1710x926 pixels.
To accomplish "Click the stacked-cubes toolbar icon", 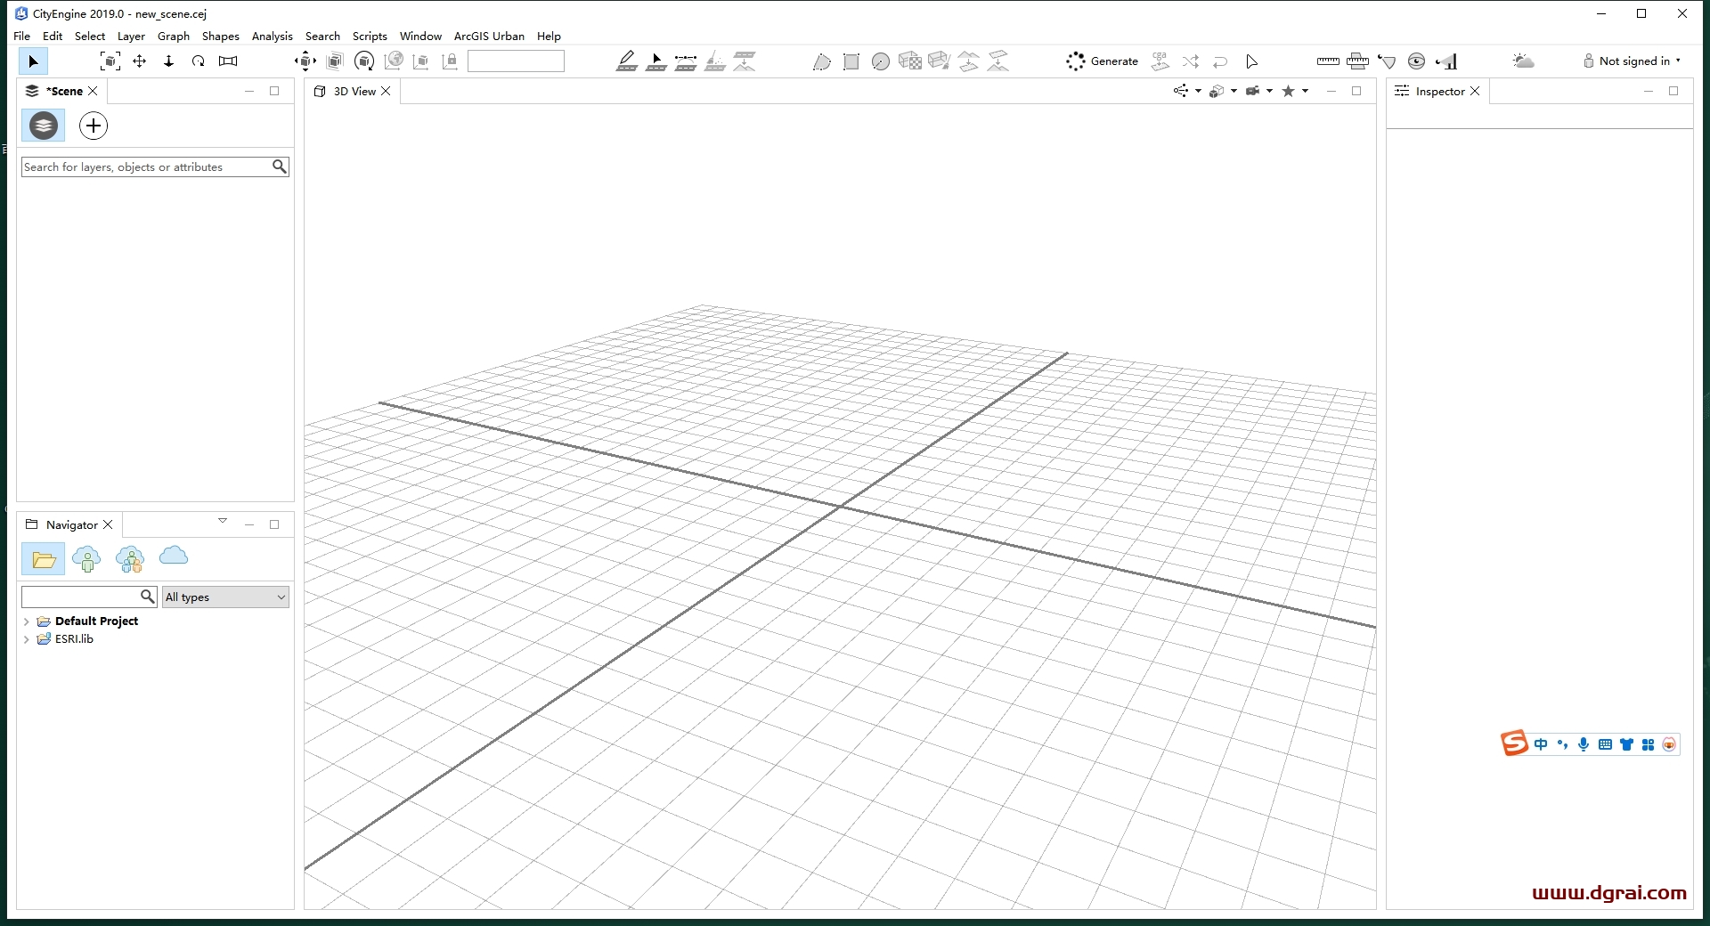I will pos(335,61).
